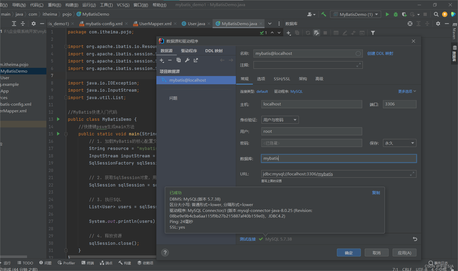Expand the URL field with arrows icon
Viewport: 458px width, 271px height.
coord(412,174)
